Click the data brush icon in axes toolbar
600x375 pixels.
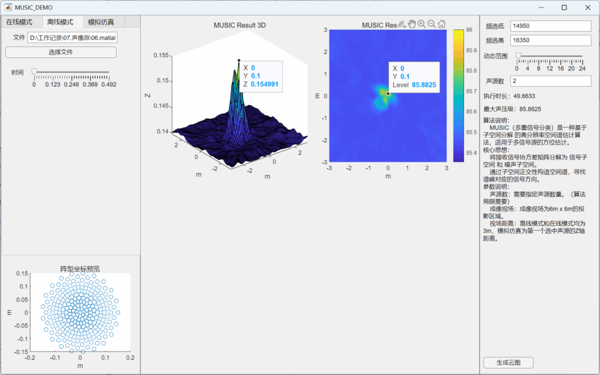(401, 24)
